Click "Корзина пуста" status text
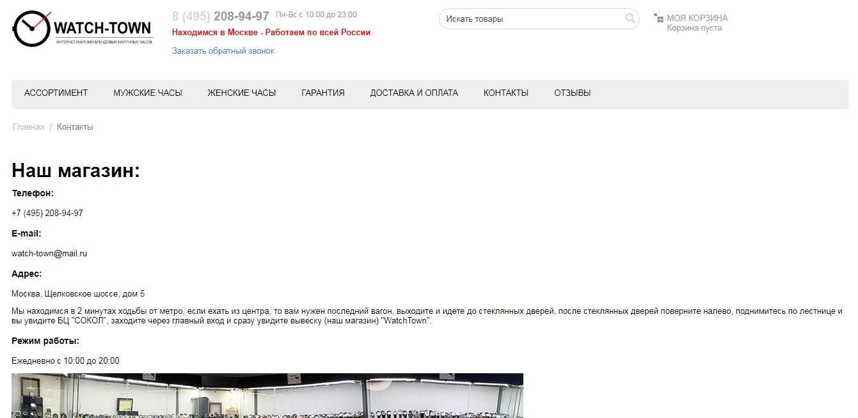Screen dimensions: 858x418 694,28
